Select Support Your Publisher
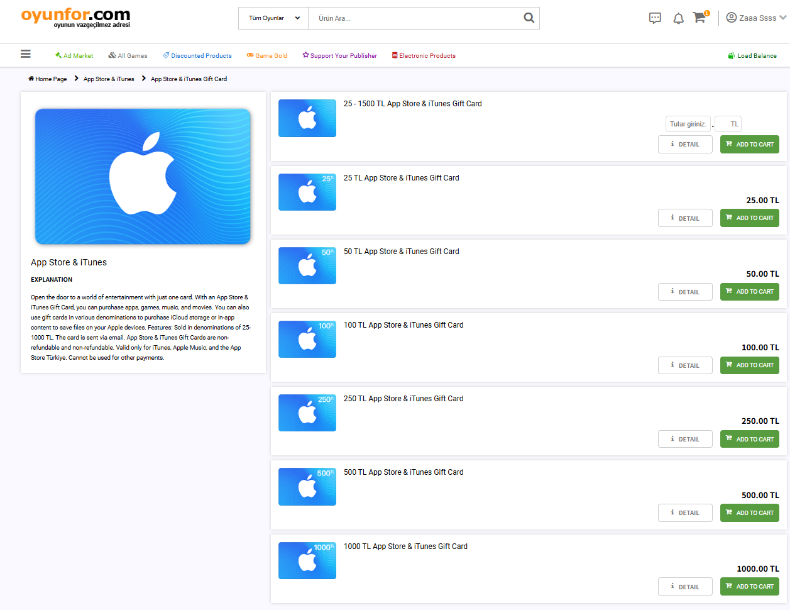This screenshot has width=790, height=610. tap(339, 55)
